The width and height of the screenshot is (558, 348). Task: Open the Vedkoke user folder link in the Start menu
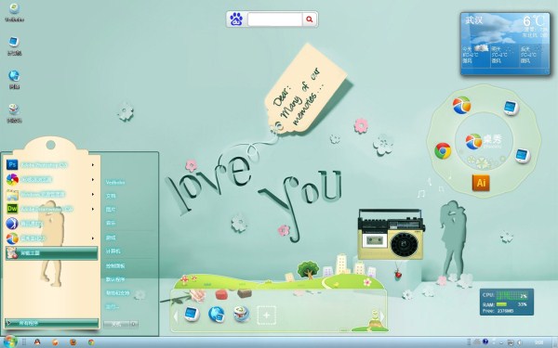coord(115,182)
